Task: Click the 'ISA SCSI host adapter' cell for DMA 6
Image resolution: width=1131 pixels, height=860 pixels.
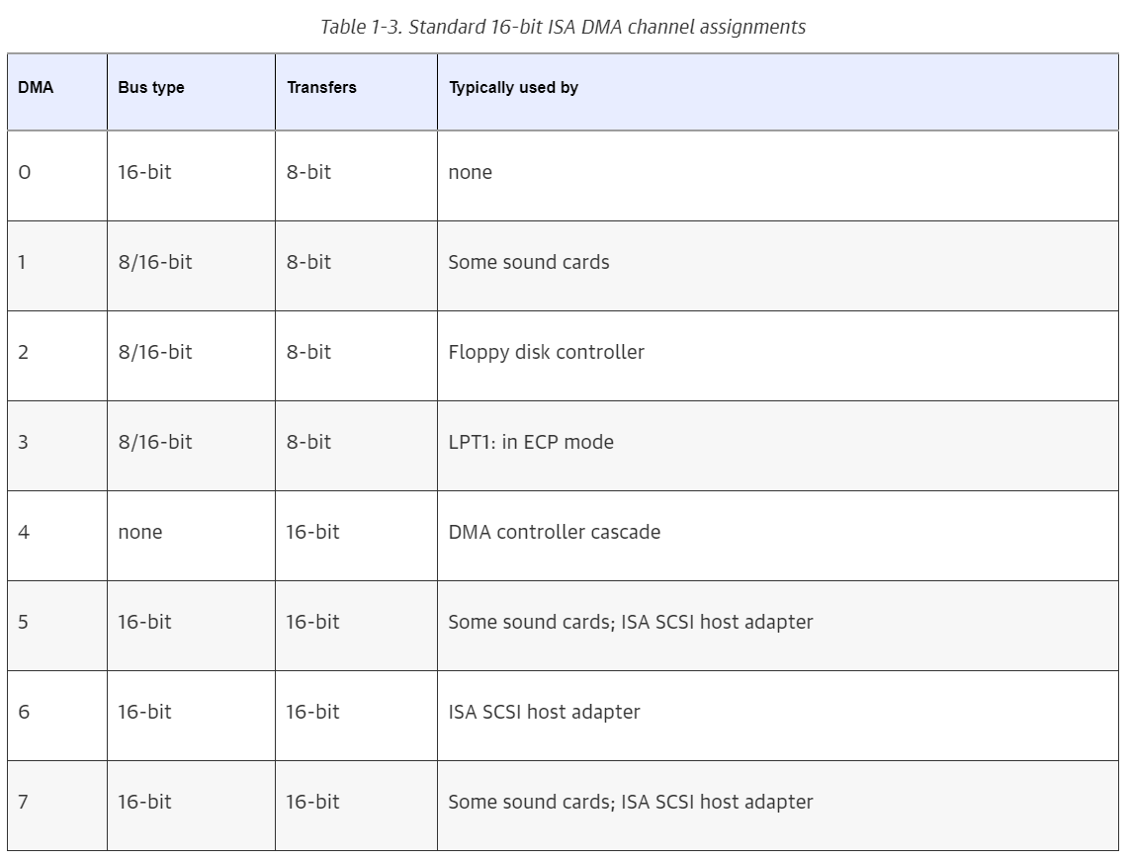Action: [778, 716]
